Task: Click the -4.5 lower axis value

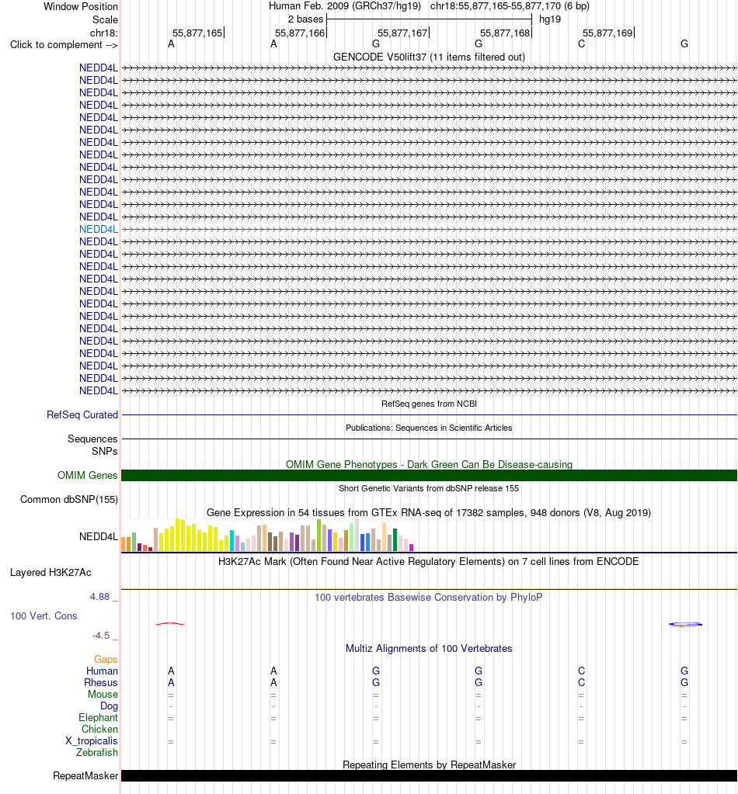Action: (x=101, y=636)
